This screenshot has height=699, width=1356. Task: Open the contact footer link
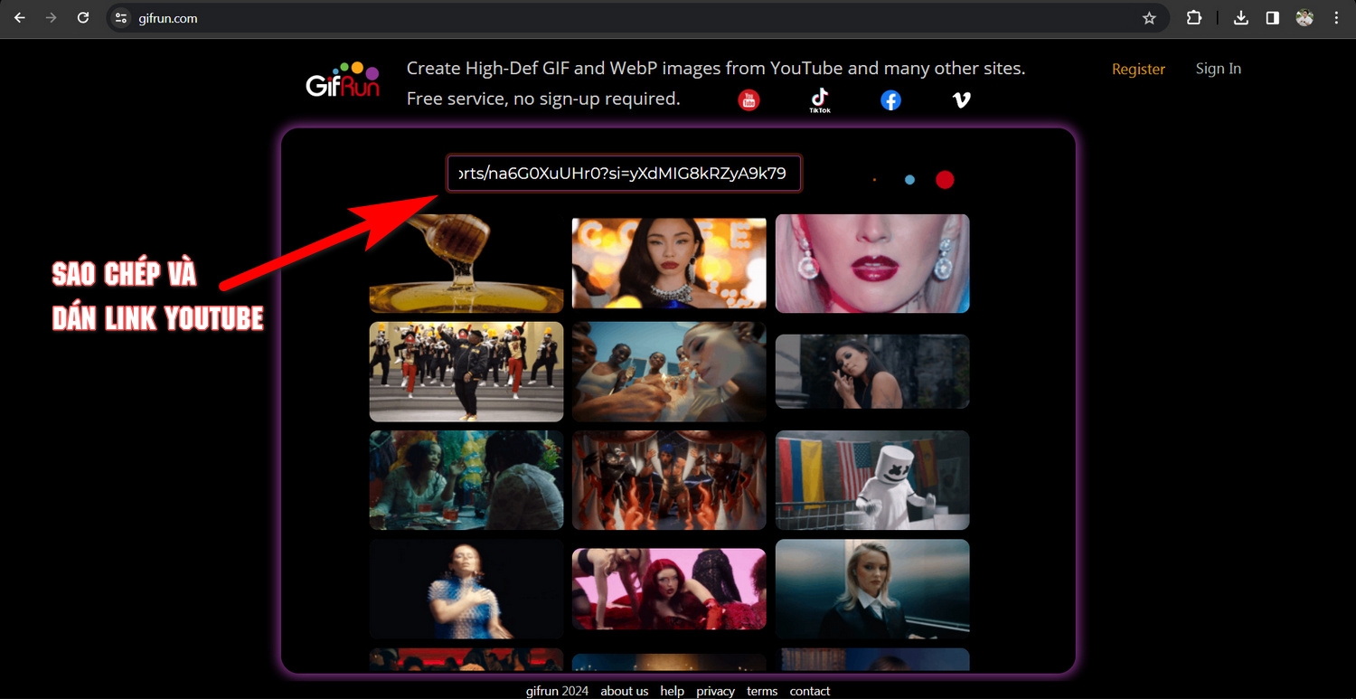(x=810, y=691)
